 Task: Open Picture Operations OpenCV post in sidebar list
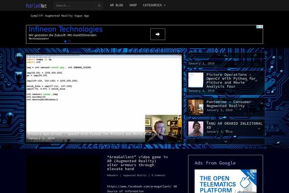[x=231, y=81]
